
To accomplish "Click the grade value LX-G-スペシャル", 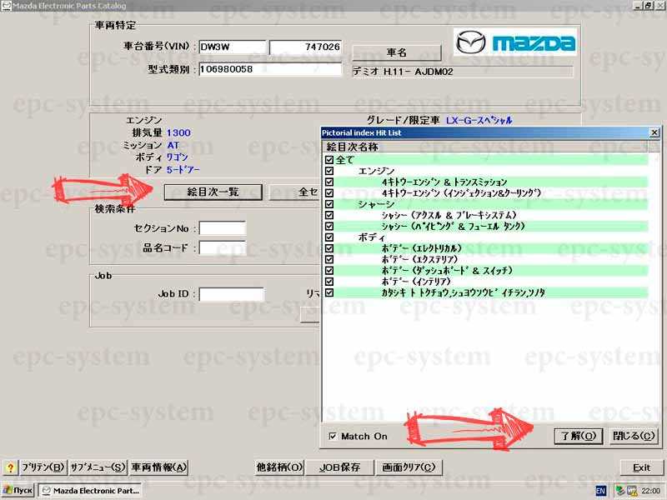I will [479, 120].
